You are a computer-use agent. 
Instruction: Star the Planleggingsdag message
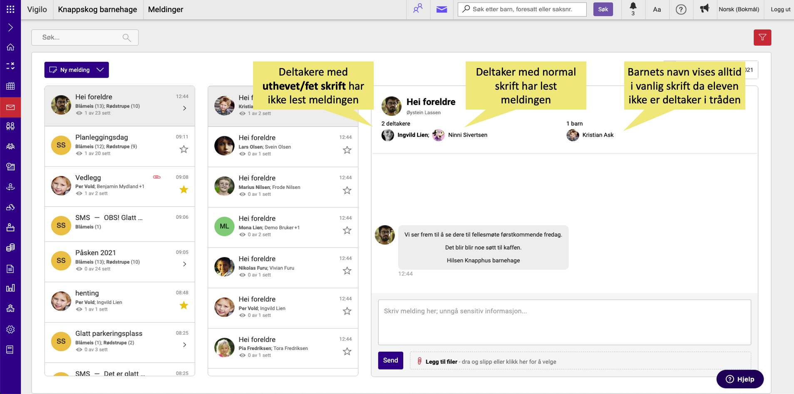(184, 149)
